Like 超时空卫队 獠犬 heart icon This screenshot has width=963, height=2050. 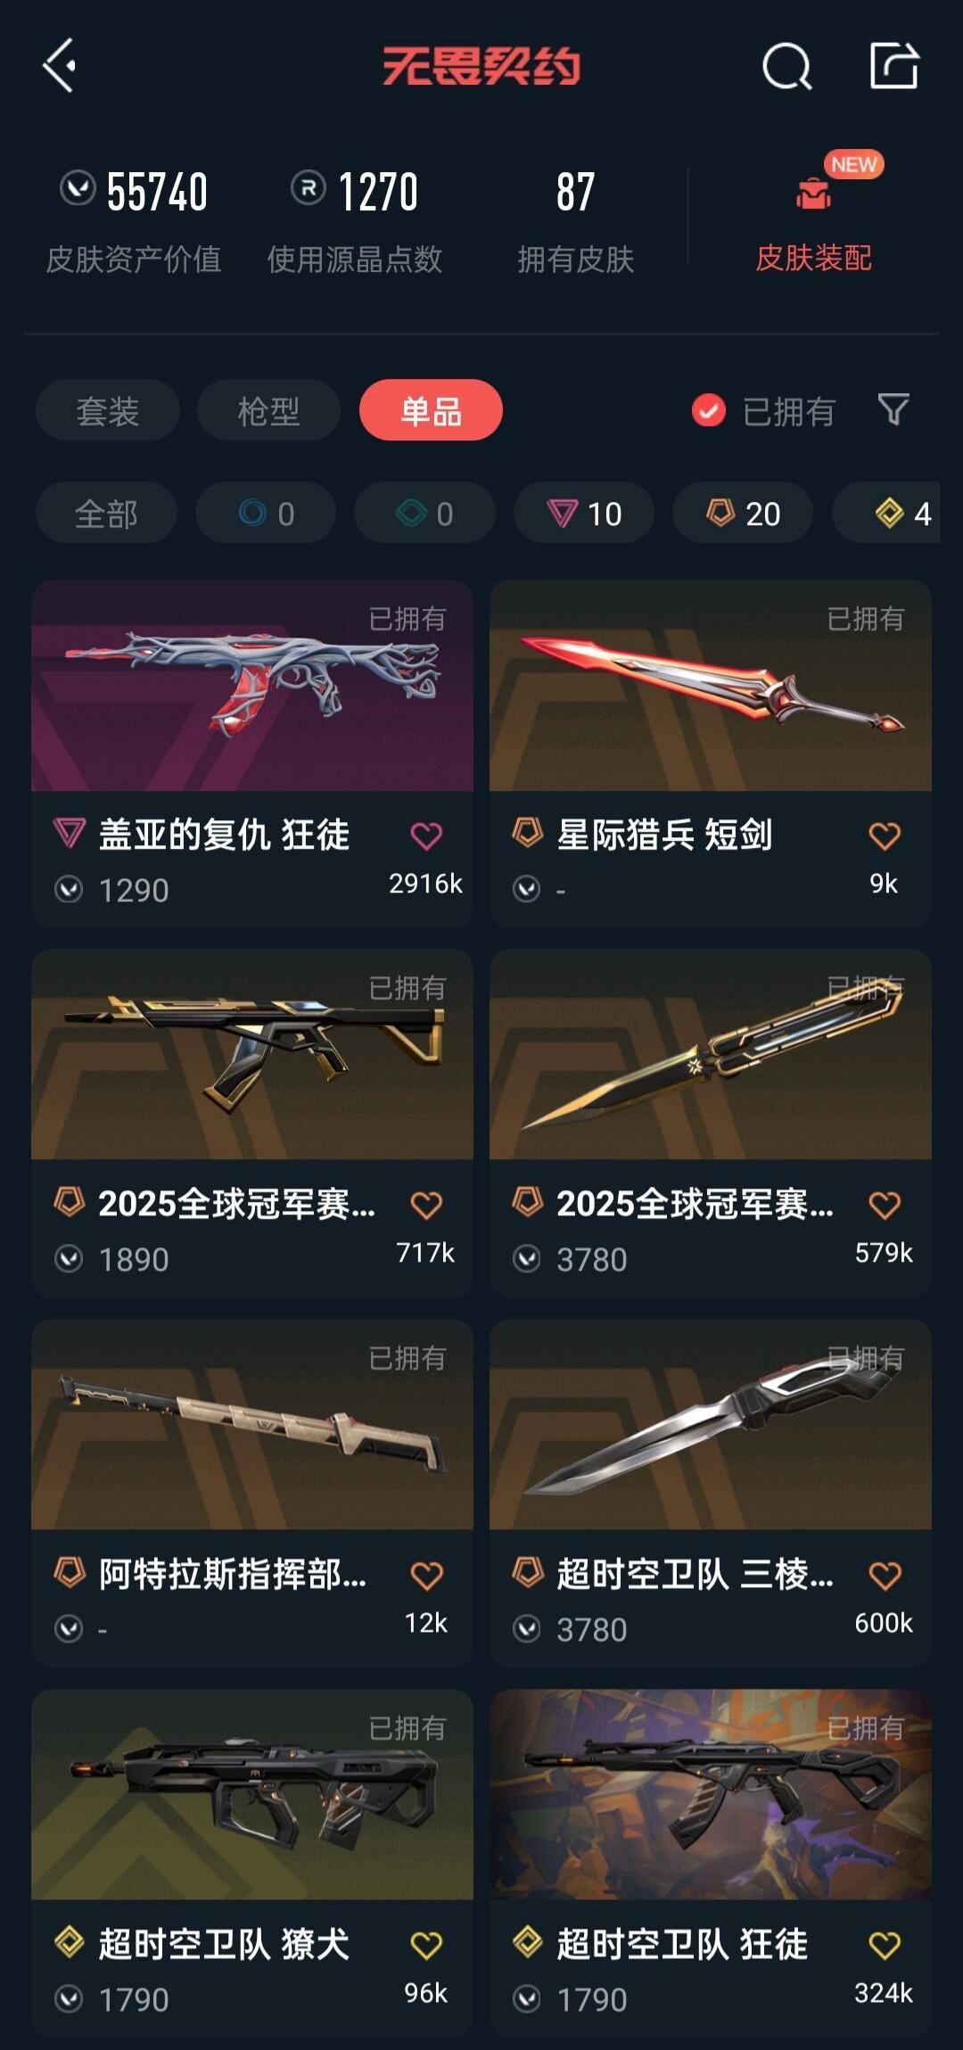click(x=426, y=1945)
